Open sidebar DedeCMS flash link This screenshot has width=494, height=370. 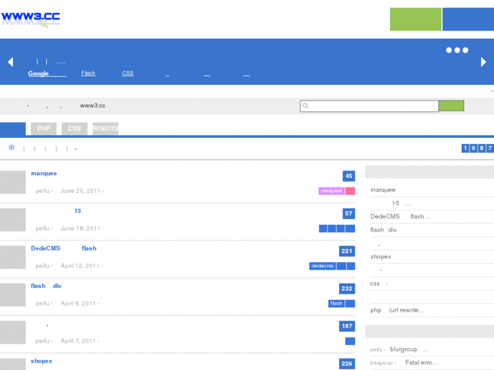(400, 217)
